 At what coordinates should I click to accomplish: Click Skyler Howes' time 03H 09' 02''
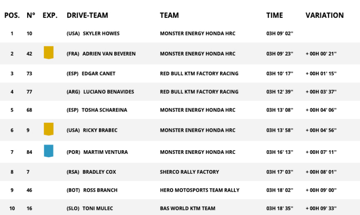coord(280,34)
